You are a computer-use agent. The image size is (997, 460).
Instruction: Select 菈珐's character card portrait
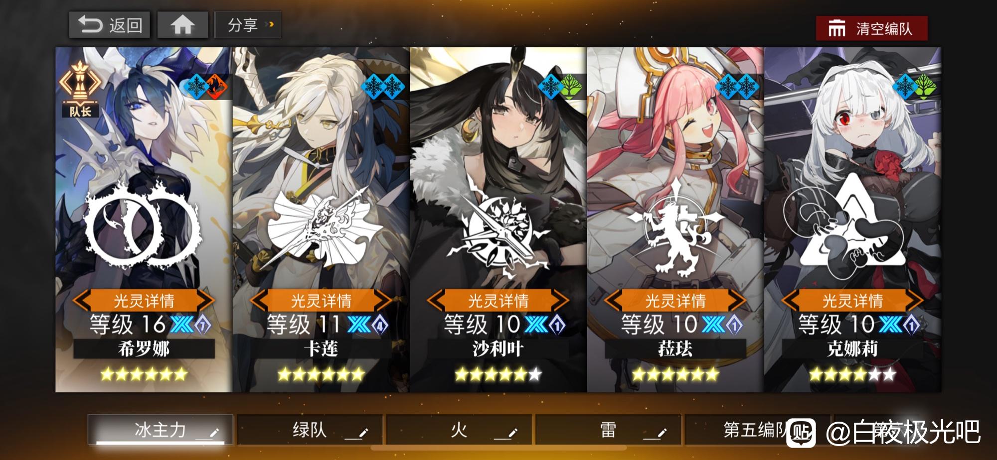(x=675, y=169)
